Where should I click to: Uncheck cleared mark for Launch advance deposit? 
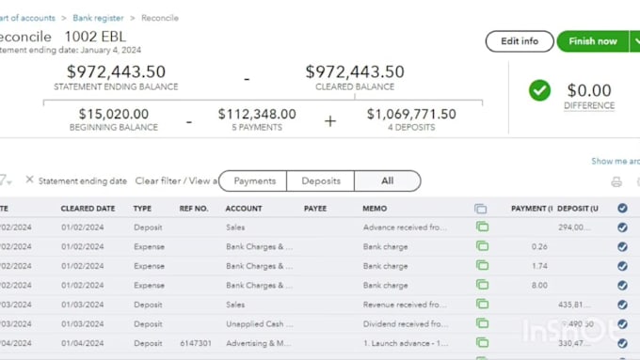[622, 343]
